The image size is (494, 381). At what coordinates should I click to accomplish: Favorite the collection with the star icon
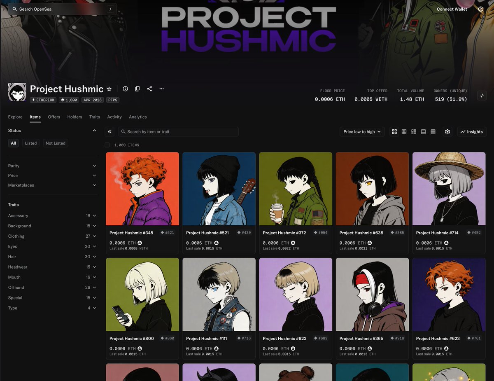click(x=109, y=89)
